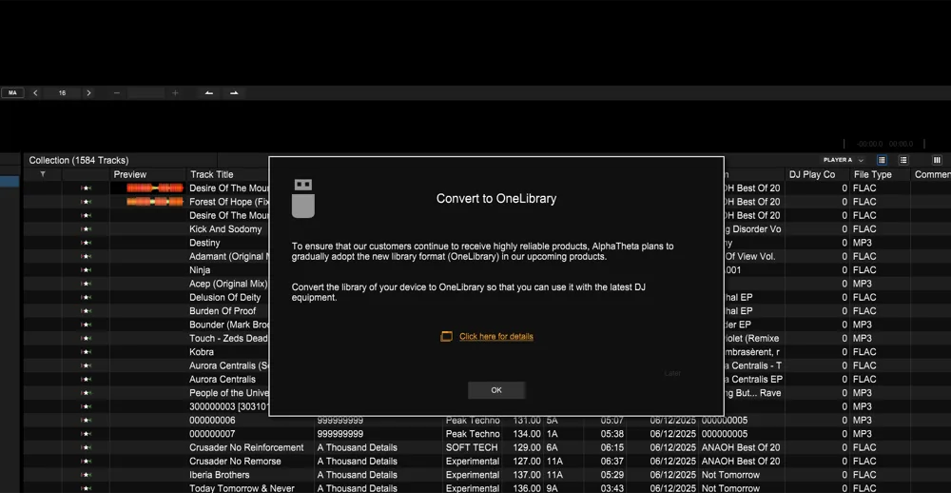Click the status icon in Forest Of Hope row
951x493 pixels.
pos(87,202)
